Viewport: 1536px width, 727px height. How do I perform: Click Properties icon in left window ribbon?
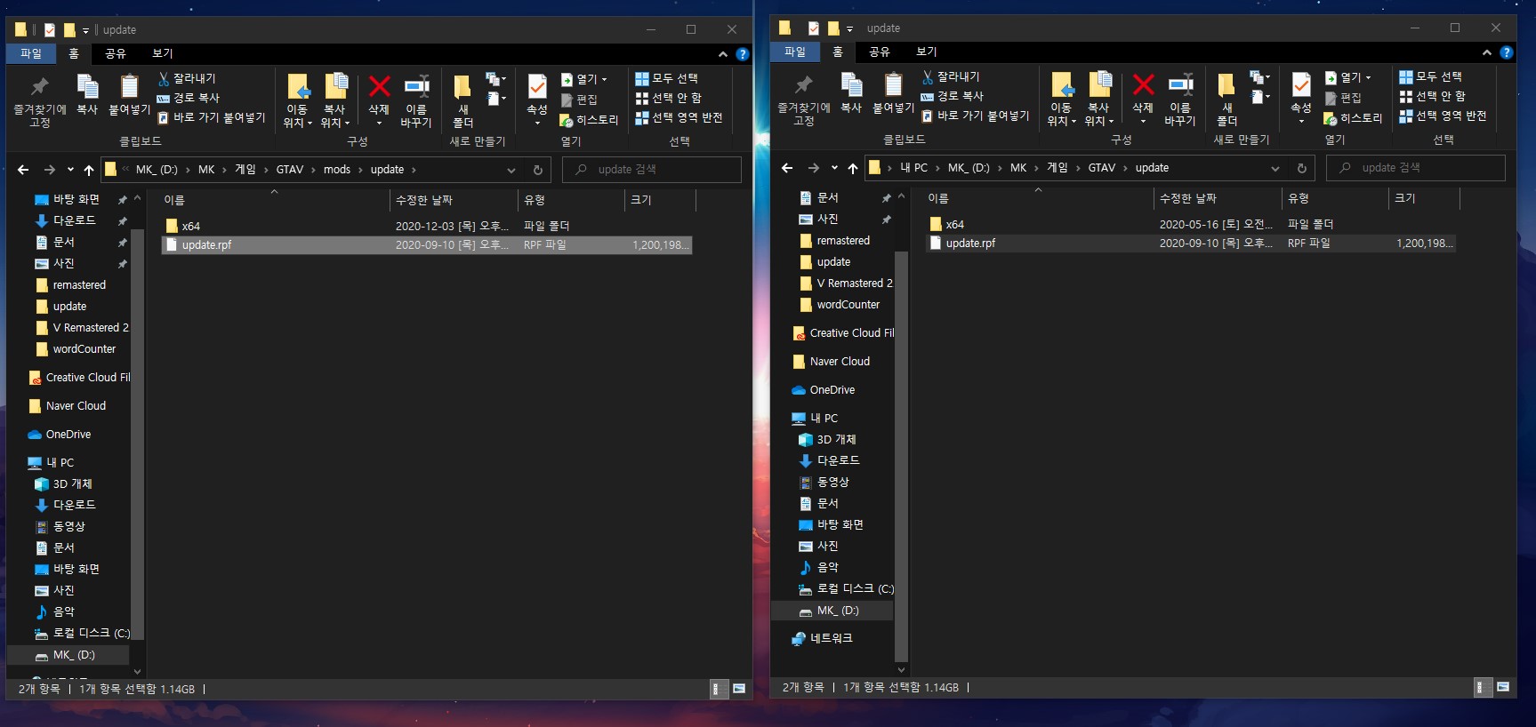point(537,88)
